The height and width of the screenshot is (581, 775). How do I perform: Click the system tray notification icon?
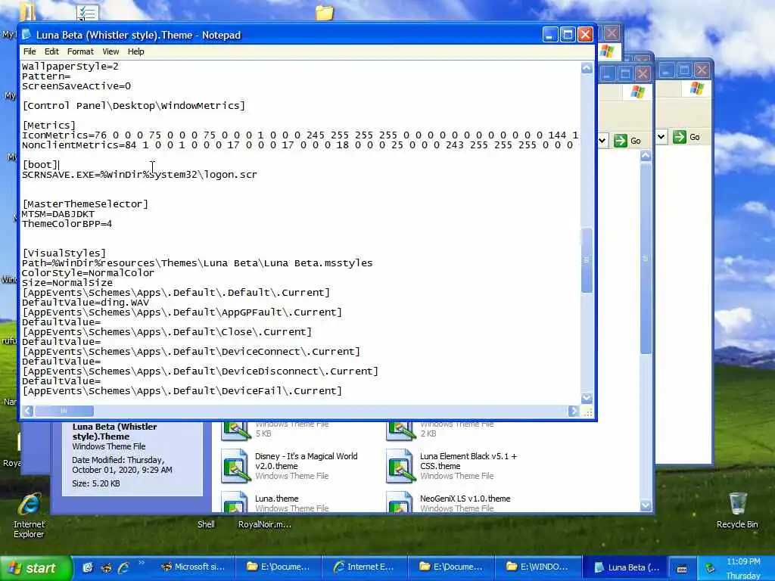(x=710, y=568)
